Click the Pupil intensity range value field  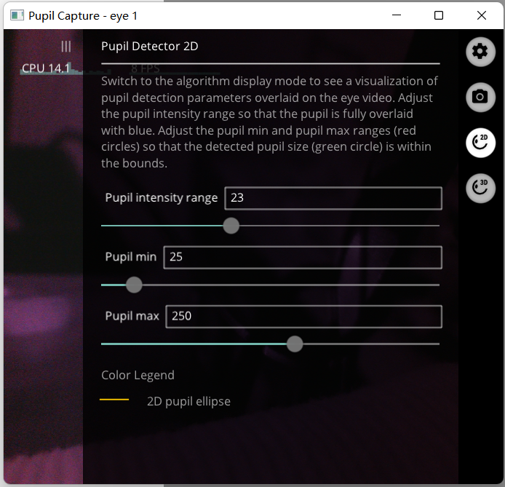pyautogui.click(x=333, y=198)
